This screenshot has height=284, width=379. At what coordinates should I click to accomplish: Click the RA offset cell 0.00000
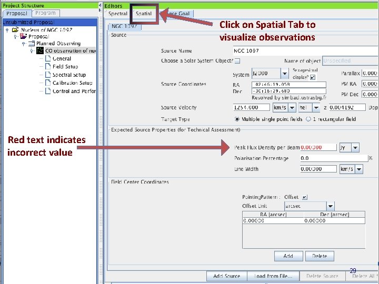click(x=273, y=221)
